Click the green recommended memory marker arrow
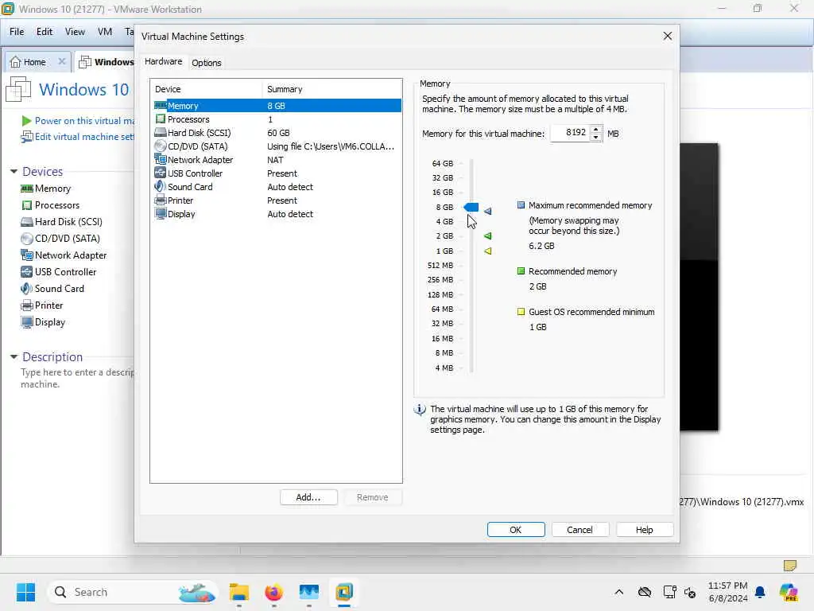 pyautogui.click(x=487, y=235)
